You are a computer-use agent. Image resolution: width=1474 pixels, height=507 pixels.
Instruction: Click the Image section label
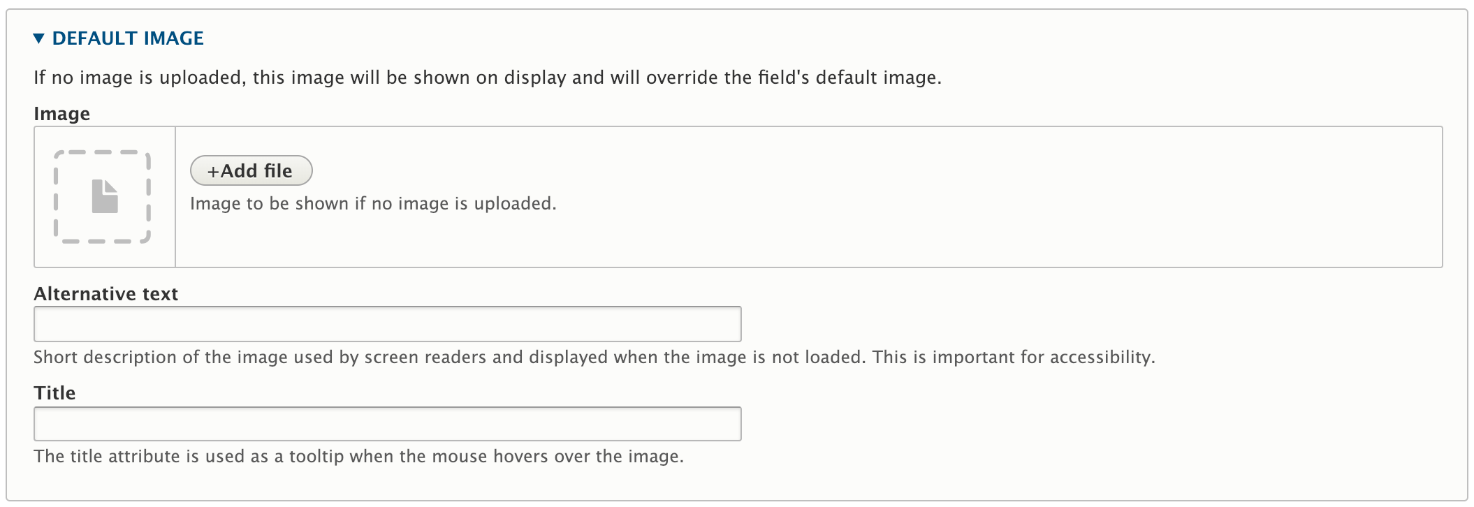pyautogui.click(x=61, y=112)
